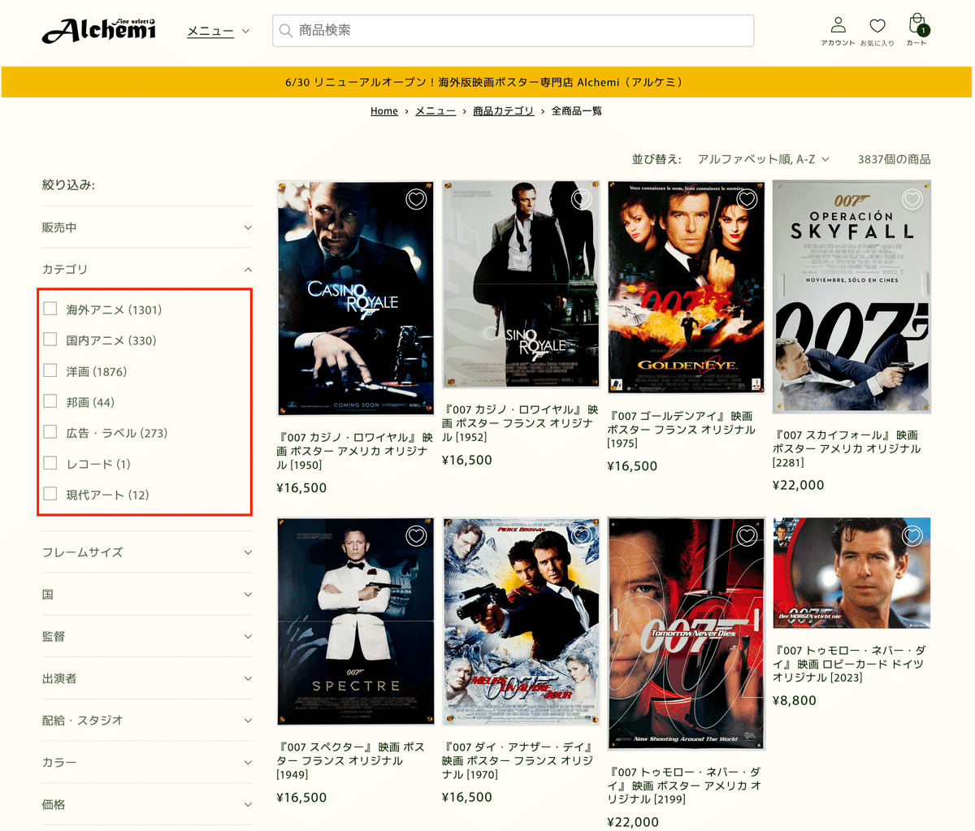Open the shopping cart icon

click(x=916, y=24)
